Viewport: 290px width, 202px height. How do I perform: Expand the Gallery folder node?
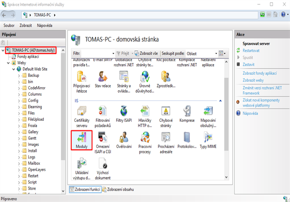coord(19,132)
